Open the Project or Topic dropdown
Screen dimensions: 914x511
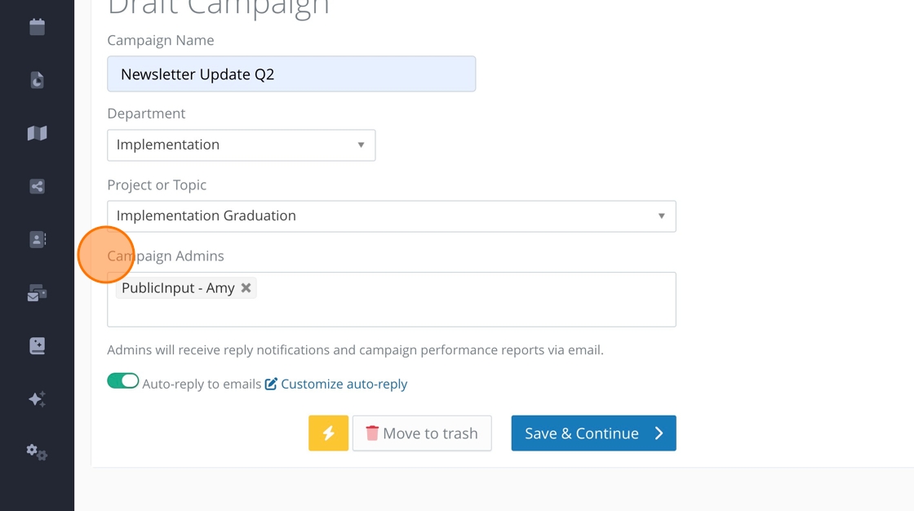point(391,216)
